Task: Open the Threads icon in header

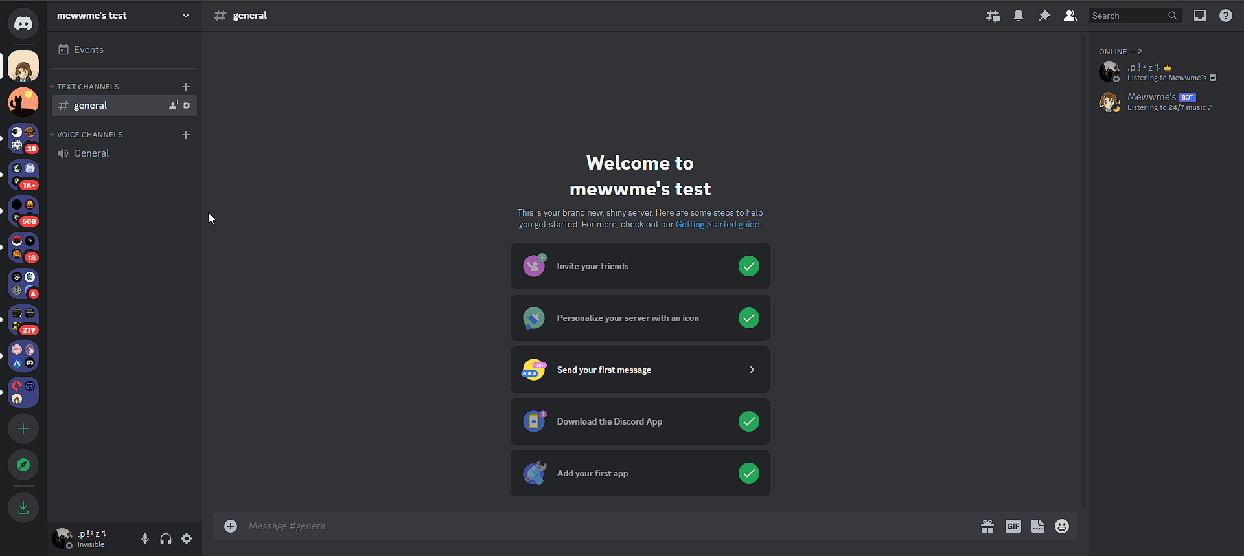Action: tap(993, 16)
